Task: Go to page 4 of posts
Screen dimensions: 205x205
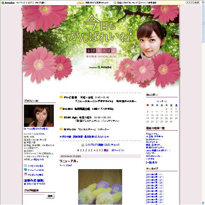Action: tap(94, 150)
